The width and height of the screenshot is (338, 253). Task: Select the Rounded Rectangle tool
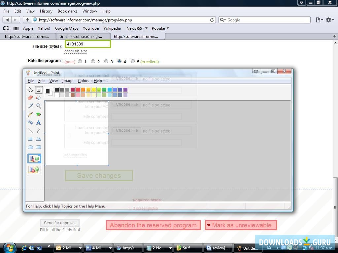(x=39, y=147)
